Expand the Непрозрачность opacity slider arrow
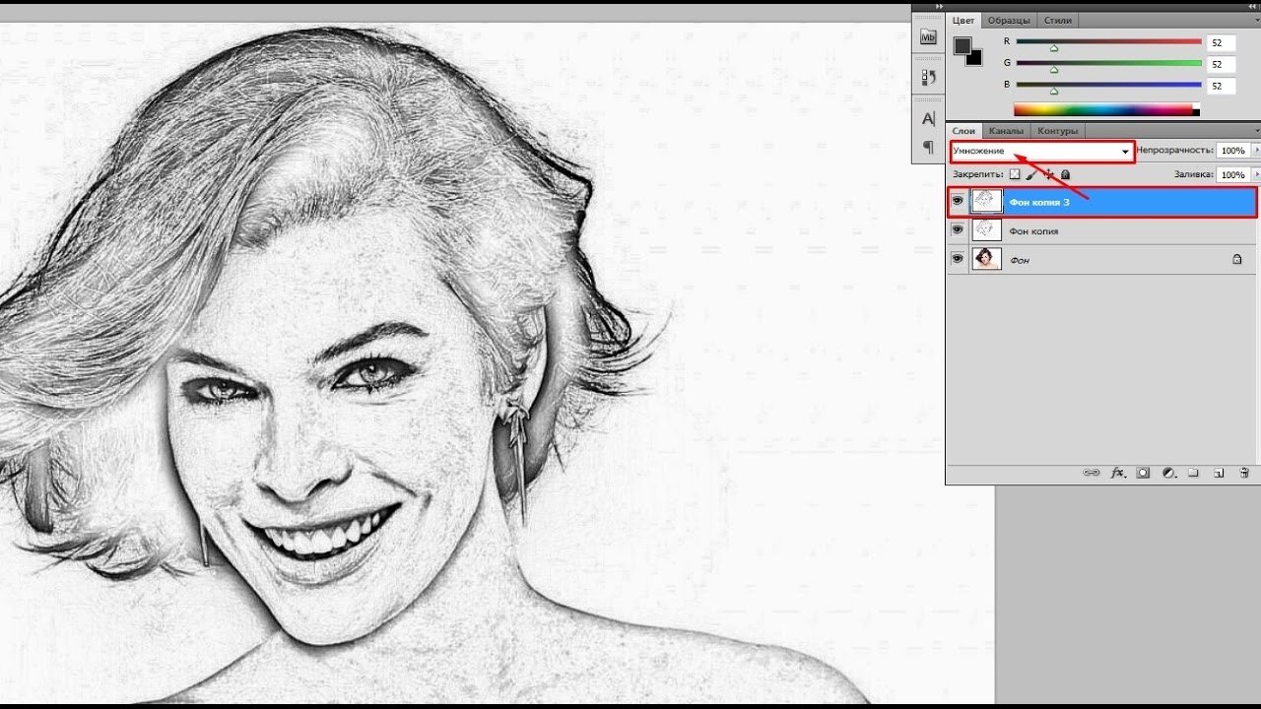This screenshot has height=709, width=1261. coord(1255,151)
